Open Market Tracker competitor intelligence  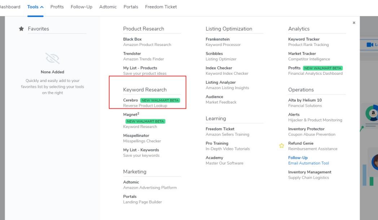pos(302,54)
